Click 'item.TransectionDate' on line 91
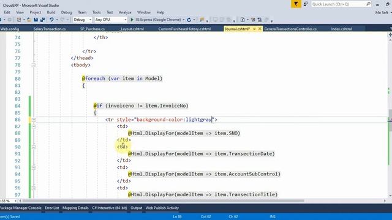 (x=243, y=153)
